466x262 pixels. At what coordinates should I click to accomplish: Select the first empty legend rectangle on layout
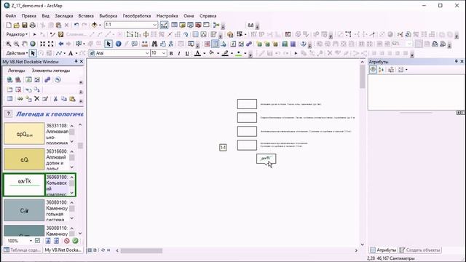[247, 104]
